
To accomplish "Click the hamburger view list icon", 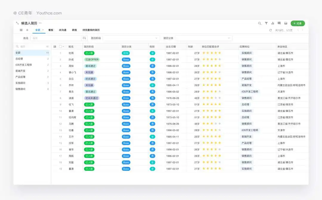I will click(x=21, y=30).
